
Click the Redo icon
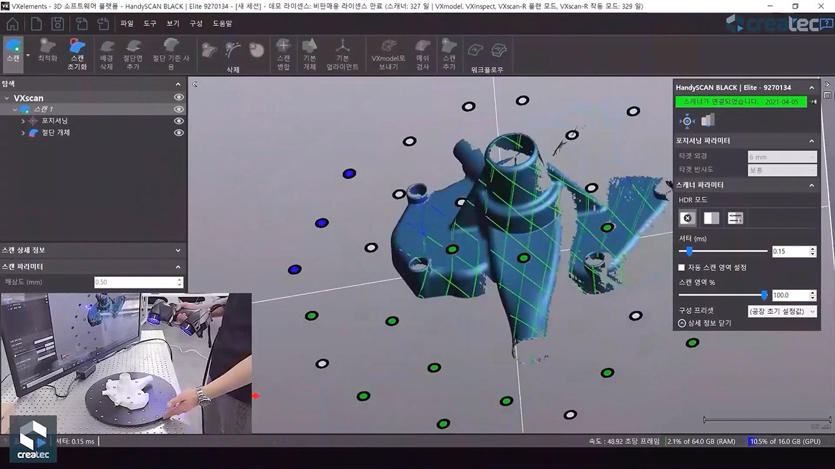point(103,23)
